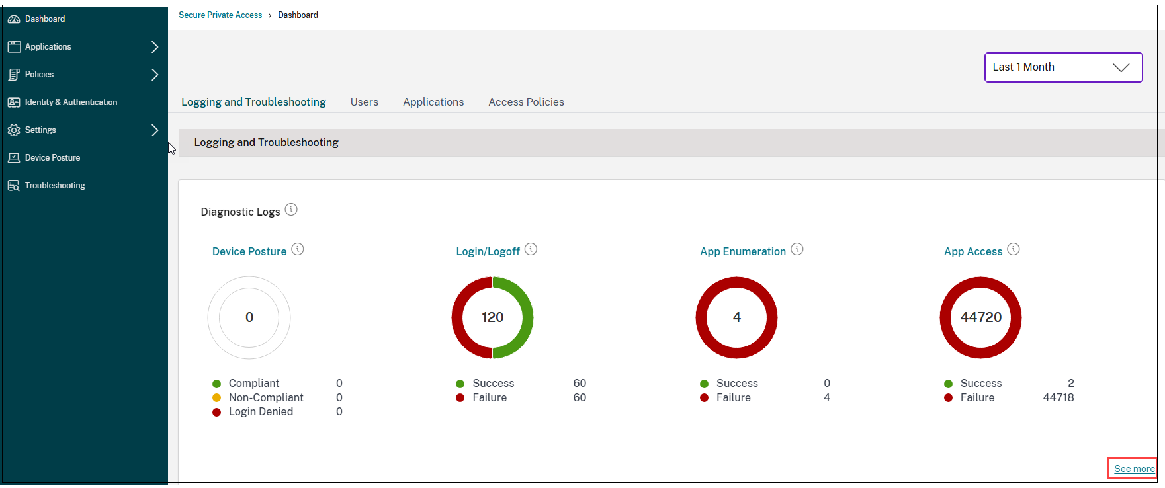
Task: Open the Applications tab
Action: click(x=433, y=102)
